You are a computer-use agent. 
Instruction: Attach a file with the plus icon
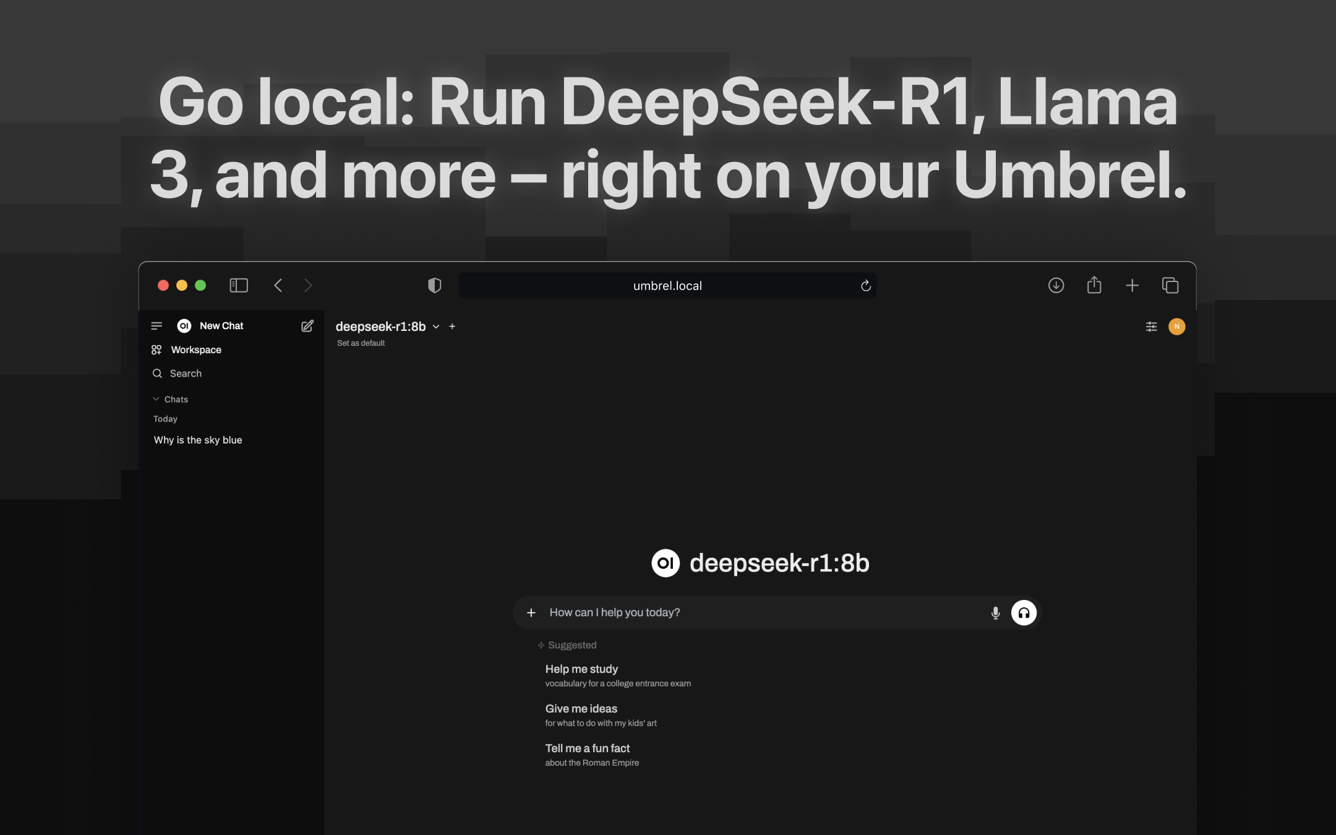531,612
